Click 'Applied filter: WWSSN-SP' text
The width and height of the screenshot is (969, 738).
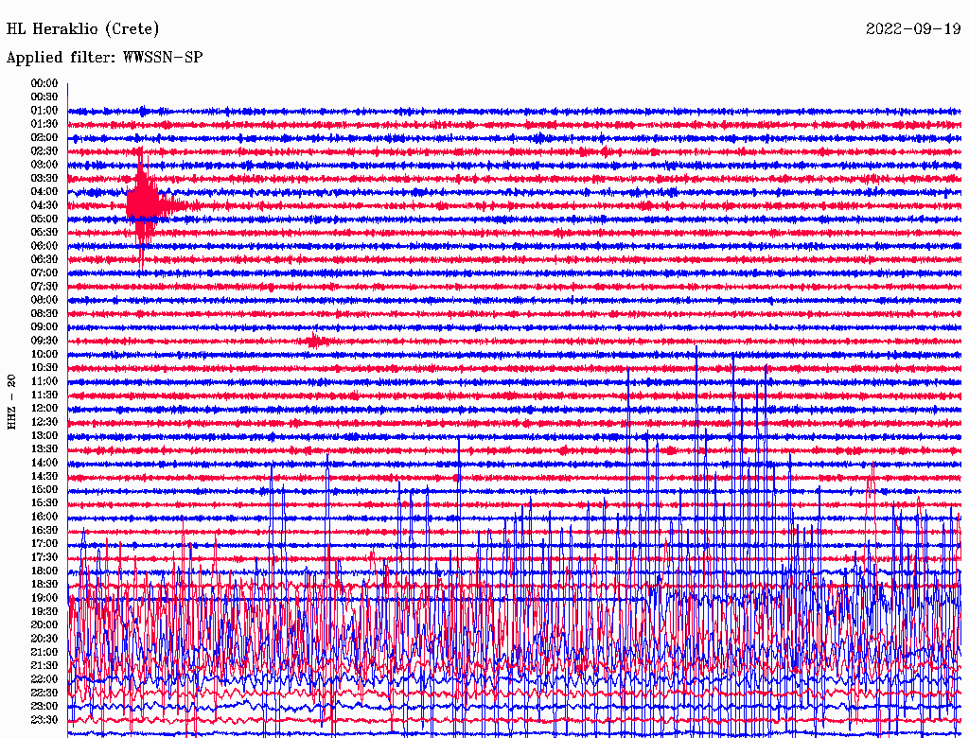tap(104, 58)
